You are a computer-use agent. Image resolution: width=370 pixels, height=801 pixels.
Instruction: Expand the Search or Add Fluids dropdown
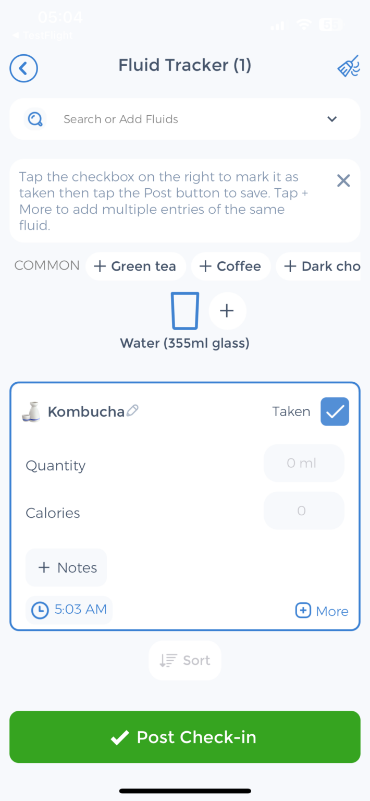pyautogui.click(x=332, y=119)
